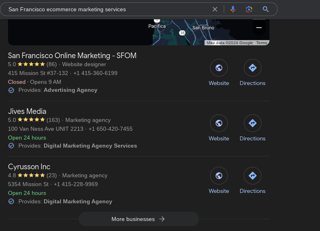Click verified checkmark next to Advertising Agency
This screenshot has height=231, width=320.
pos(11,90)
